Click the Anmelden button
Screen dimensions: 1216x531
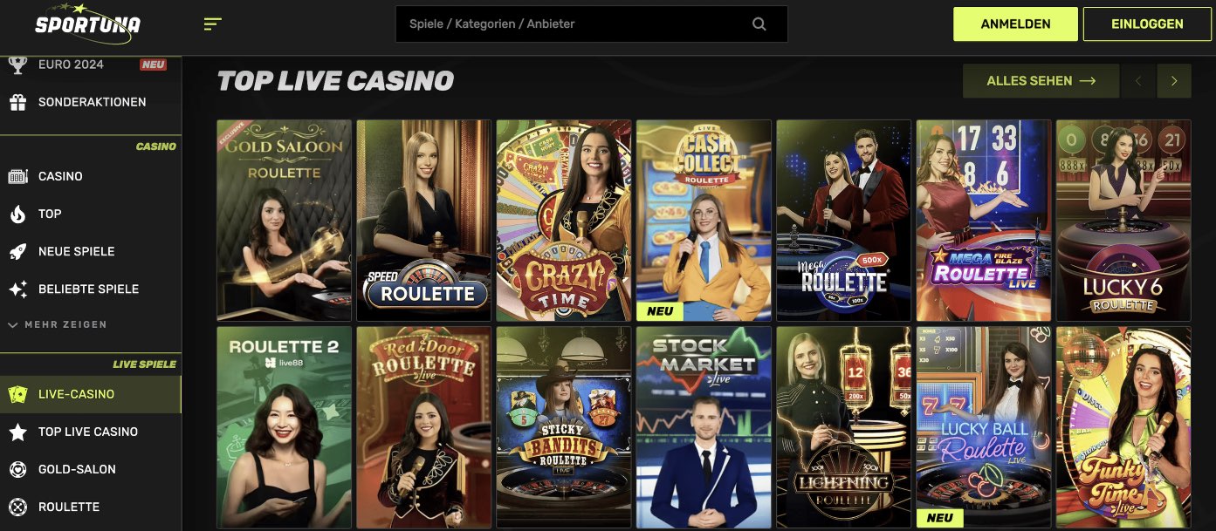(1015, 24)
